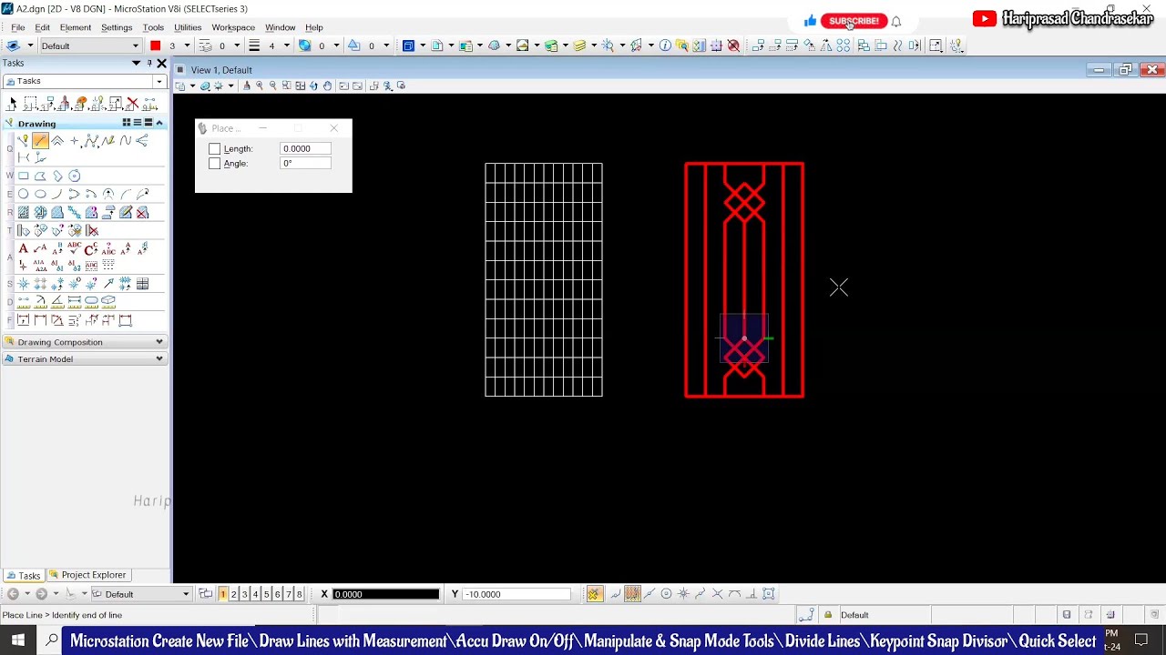The image size is (1166, 655).
Task: Select the Place SmartLine tool
Action: click(24, 140)
